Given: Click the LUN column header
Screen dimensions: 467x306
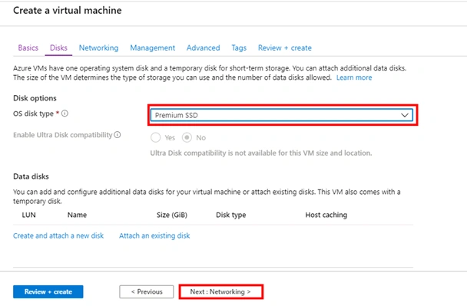Looking at the screenshot, I should [29, 215].
